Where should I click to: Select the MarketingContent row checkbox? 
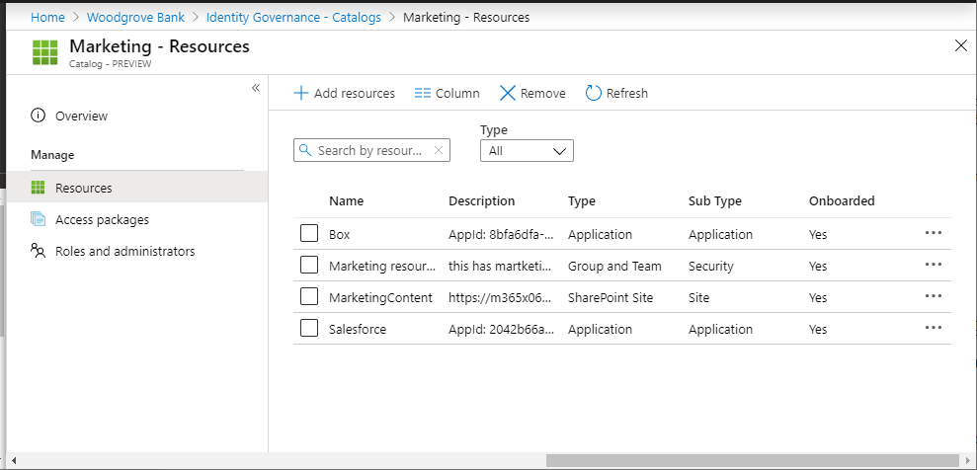pyautogui.click(x=309, y=297)
